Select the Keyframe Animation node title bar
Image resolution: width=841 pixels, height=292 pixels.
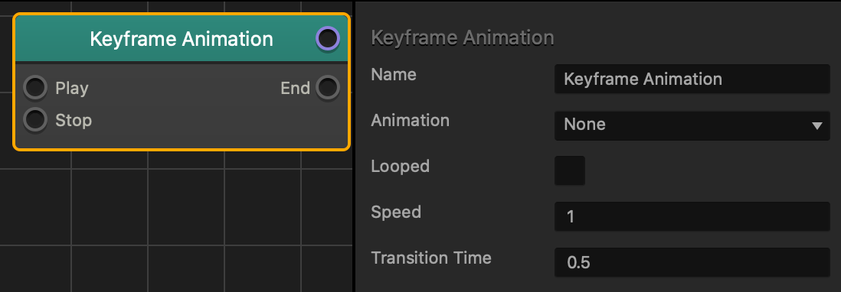(x=182, y=38)
